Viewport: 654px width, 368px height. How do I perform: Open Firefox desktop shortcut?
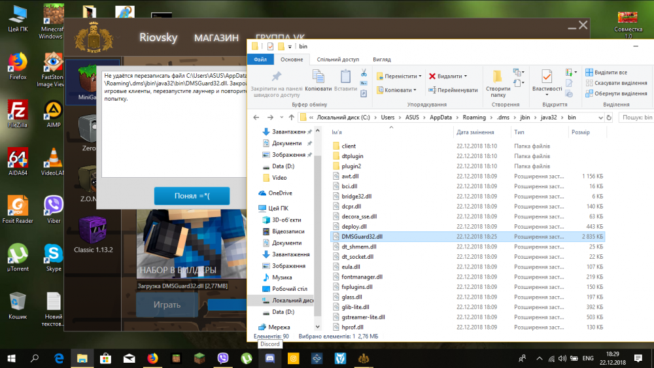pos(18,65)
